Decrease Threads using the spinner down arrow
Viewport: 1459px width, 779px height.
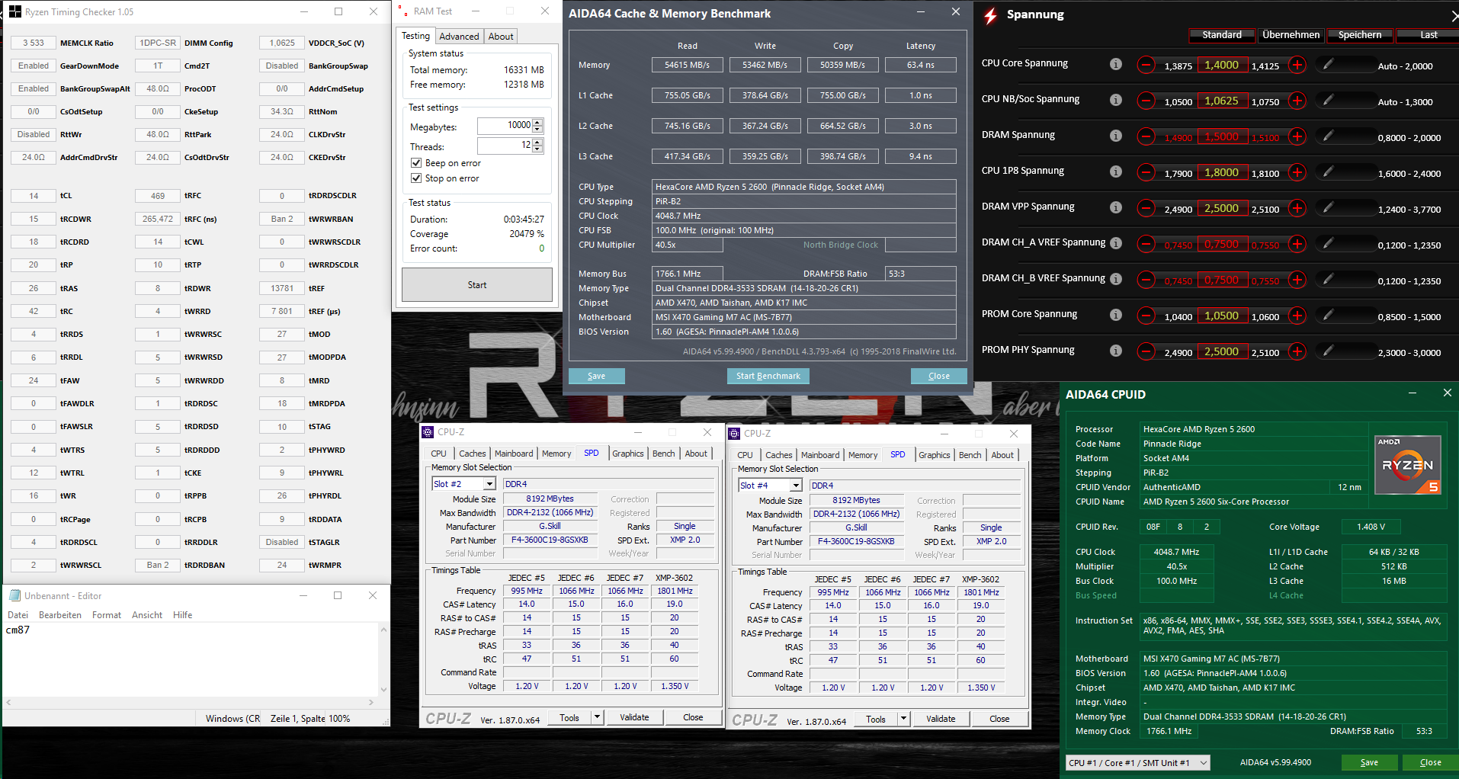click(538, 149)
